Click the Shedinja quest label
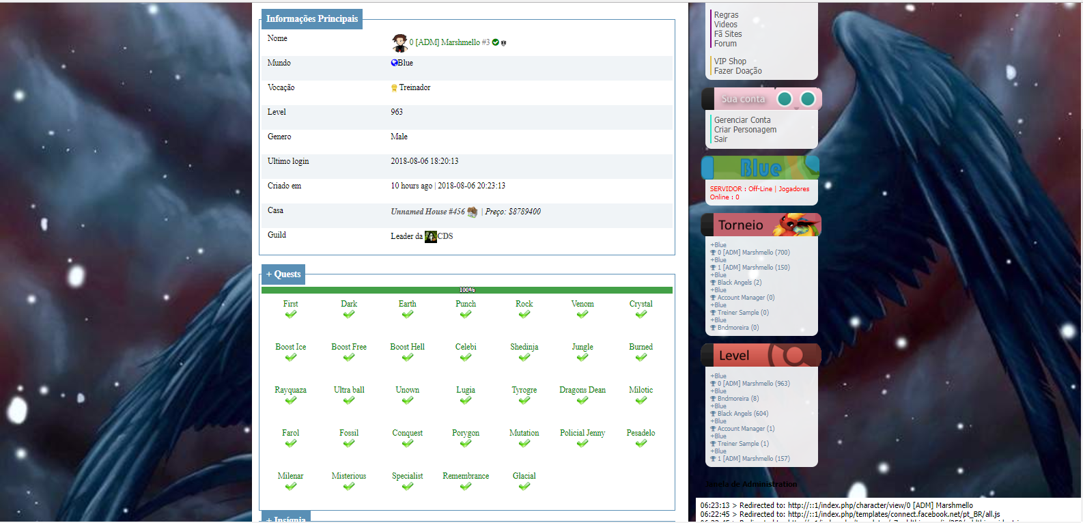The width and height of the screenshot is (1083, 523). point(524,347)
